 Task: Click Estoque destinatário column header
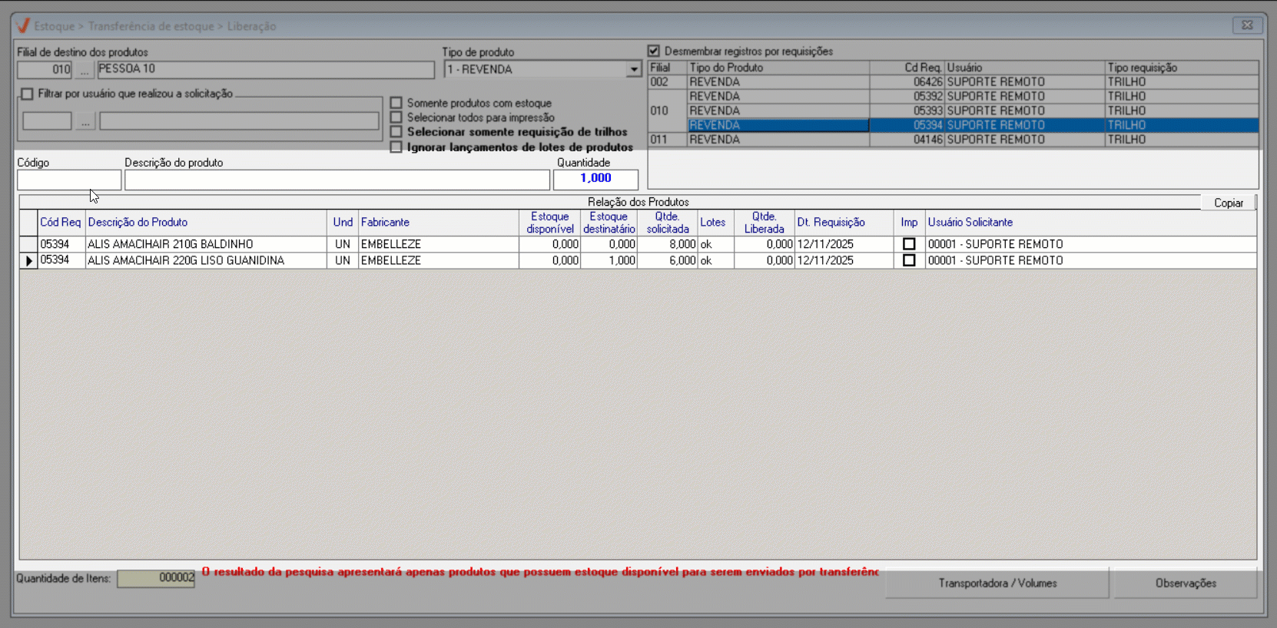pos(609,223)
